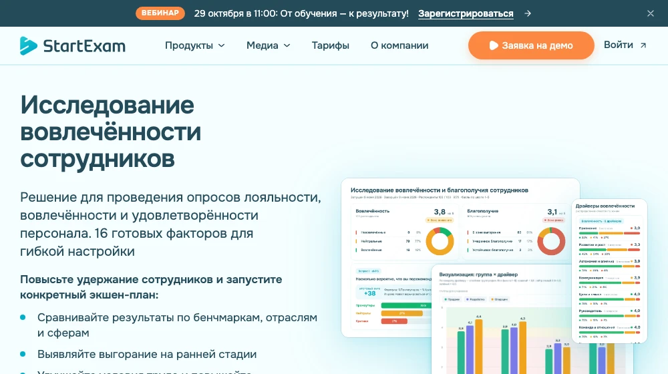Click the arrow icon next to Войти
668x374 pixels.
[643, 45]
